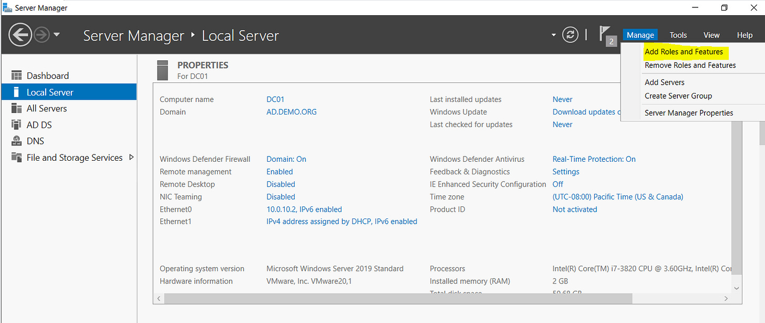Click left arrow of horizontal scrollbar
765x323 pixels.
coord(159,298)
